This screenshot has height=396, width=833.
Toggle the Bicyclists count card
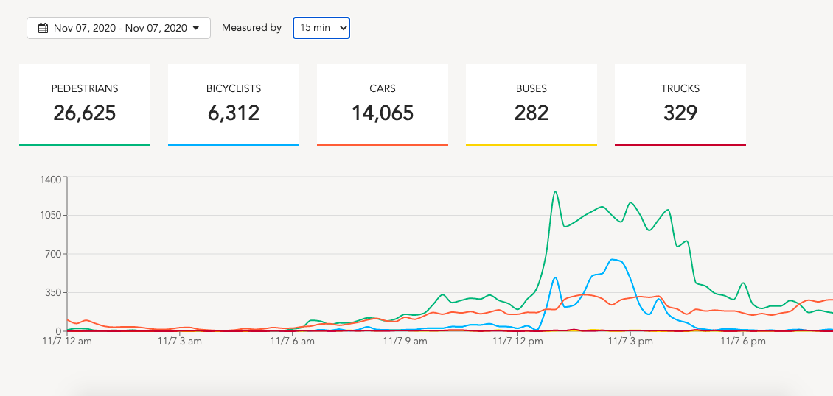click(x=234, y=103)
